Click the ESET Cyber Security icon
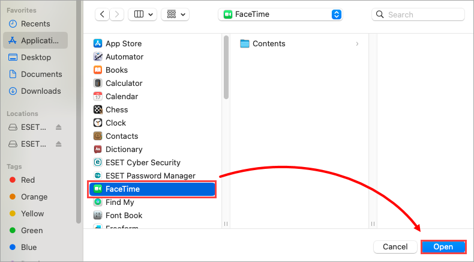 pyautogui.click(x=98, y=162)
